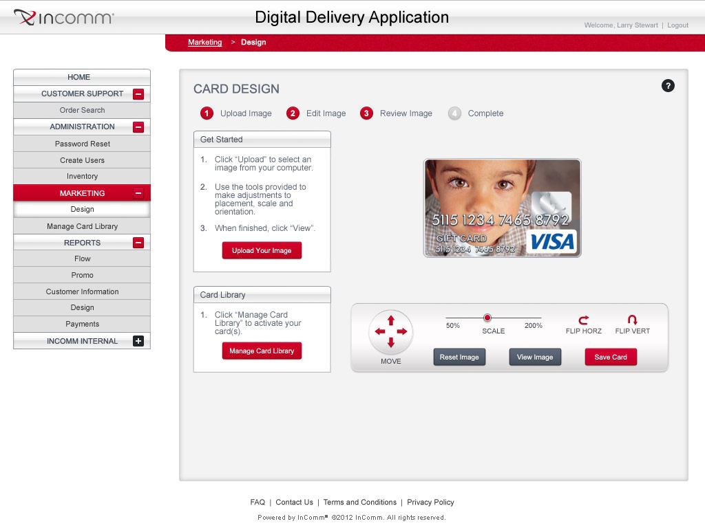Open the Promo report

coord(82,275)
